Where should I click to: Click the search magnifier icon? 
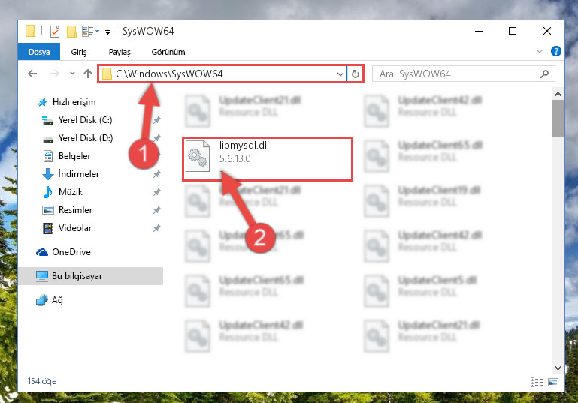[x=544, y=74]
